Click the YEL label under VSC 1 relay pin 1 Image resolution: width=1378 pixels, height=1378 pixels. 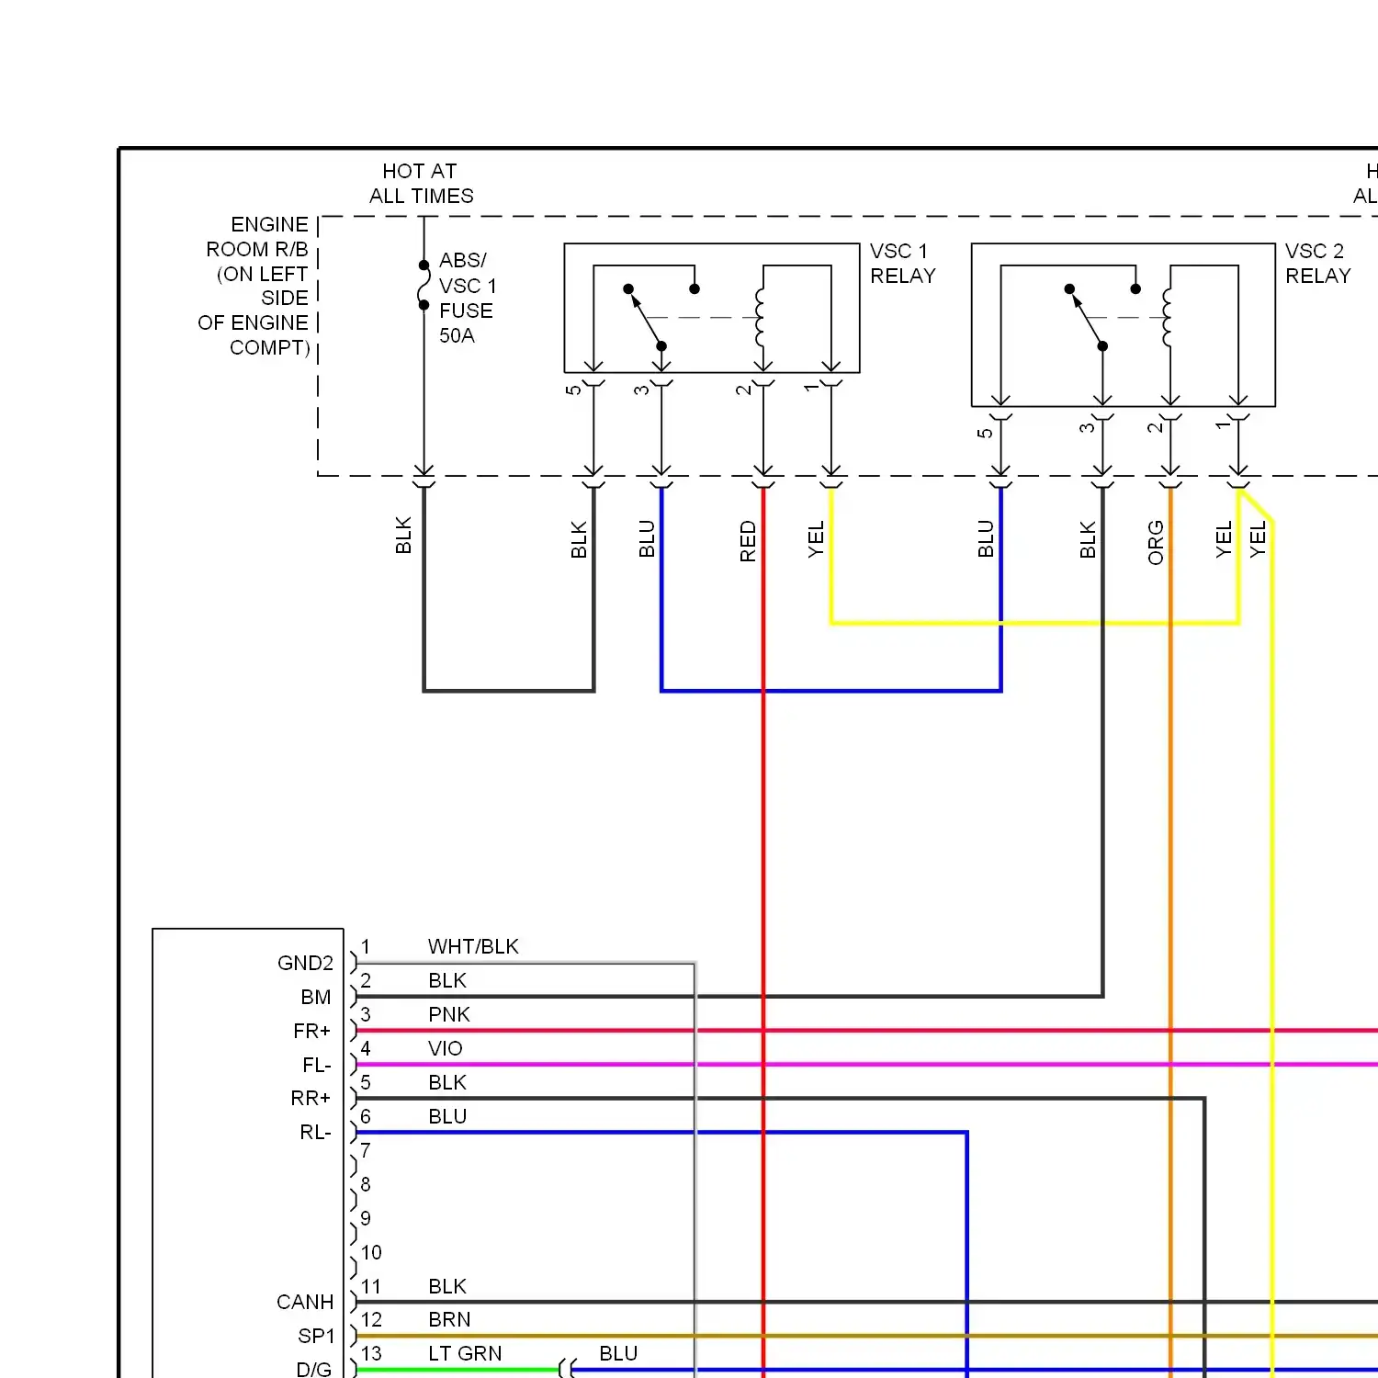(816, 539)
